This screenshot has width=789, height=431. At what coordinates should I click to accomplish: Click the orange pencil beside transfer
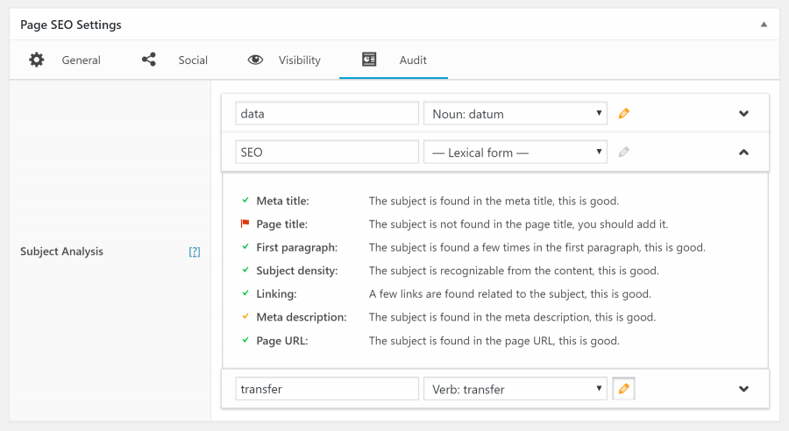pyautogui.click(x=623, y=389)
